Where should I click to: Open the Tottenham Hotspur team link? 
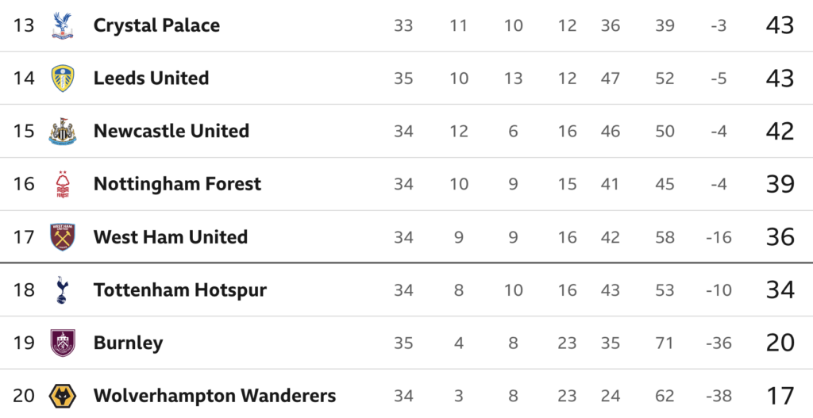pos(180,290)
